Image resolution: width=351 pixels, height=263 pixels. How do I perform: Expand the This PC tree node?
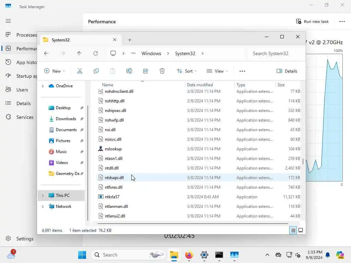pos(43,196)
